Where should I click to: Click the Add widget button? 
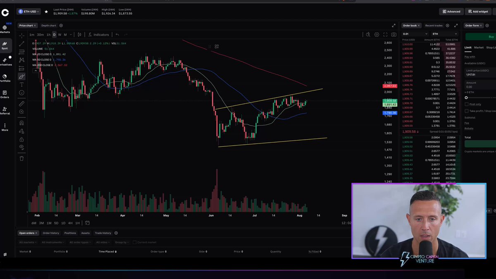click(478, 12)
